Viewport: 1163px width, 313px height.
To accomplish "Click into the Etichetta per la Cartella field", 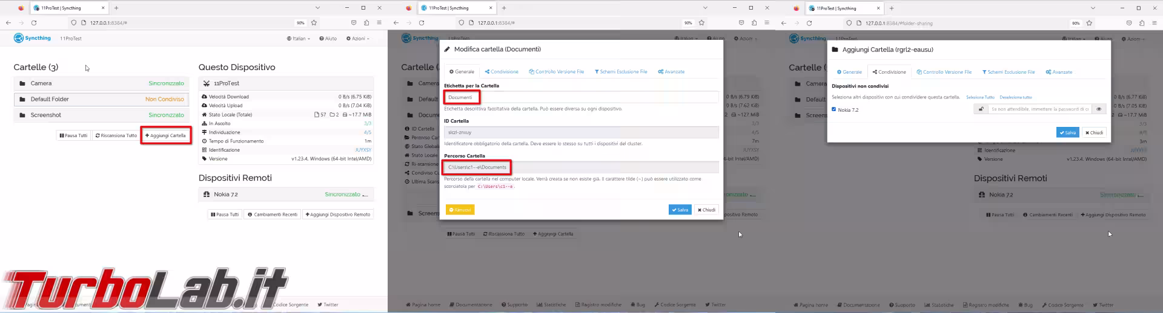I will pos(581,97).
